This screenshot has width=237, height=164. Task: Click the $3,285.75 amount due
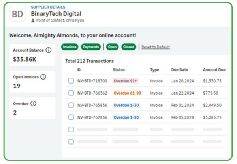click(212, 117)
